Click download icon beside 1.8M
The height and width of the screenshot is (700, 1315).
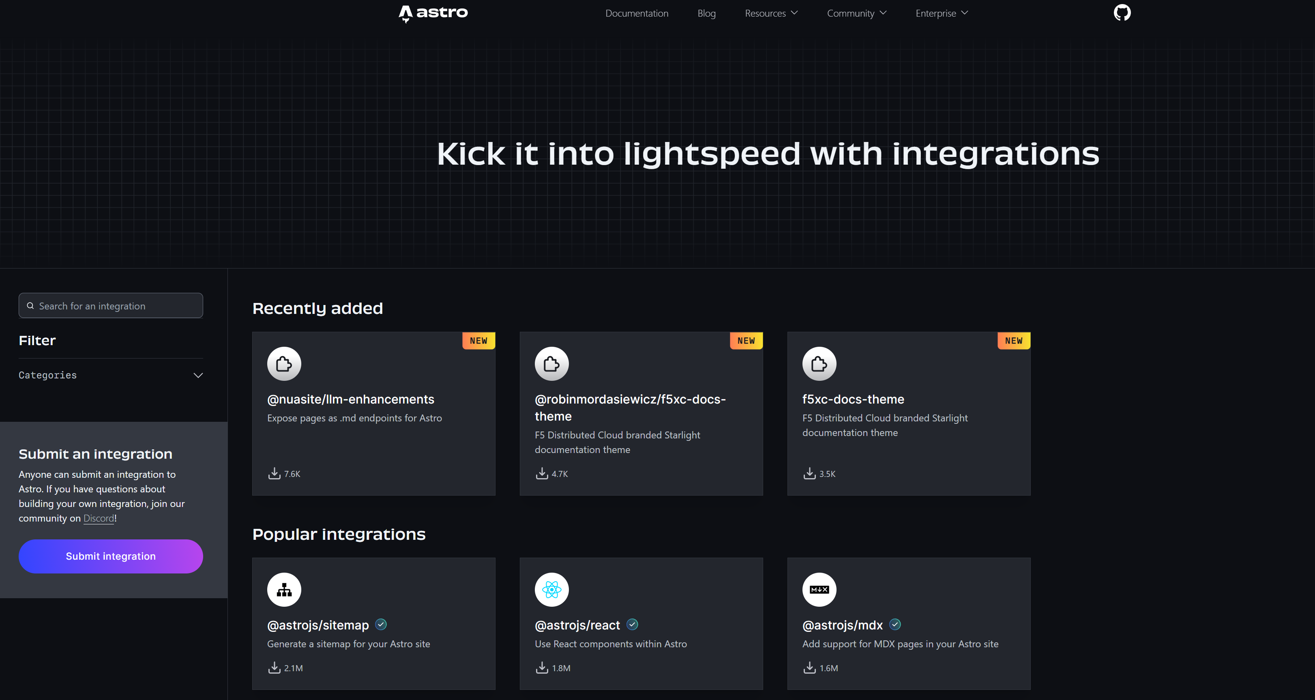[542, 667]
